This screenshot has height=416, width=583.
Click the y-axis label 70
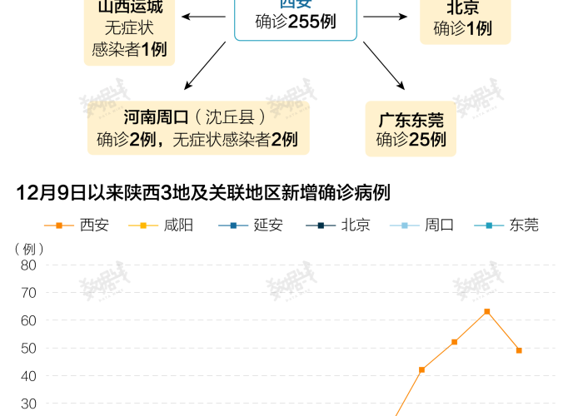(28, 293)
